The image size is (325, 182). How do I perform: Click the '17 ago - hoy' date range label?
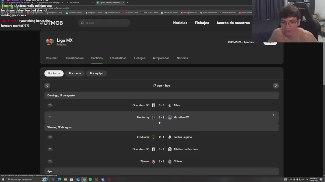(161, 85)
